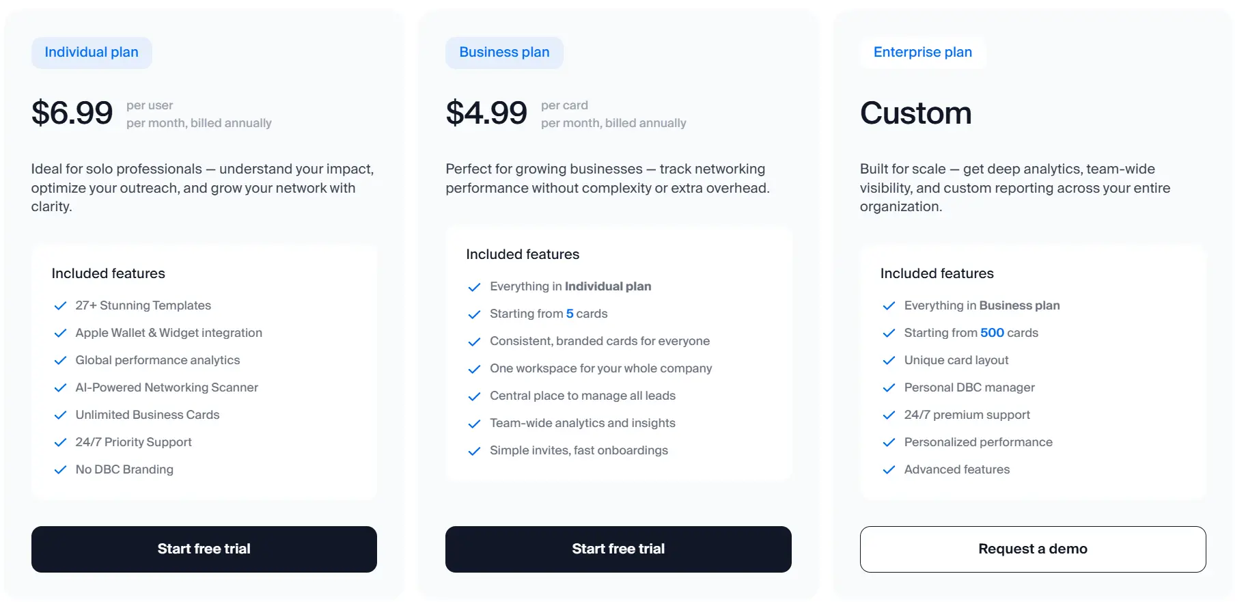This screenshot has width=1246, height=602.
Task: Click the checkmark beside 24/7 premium support
Action: [889, 415]
